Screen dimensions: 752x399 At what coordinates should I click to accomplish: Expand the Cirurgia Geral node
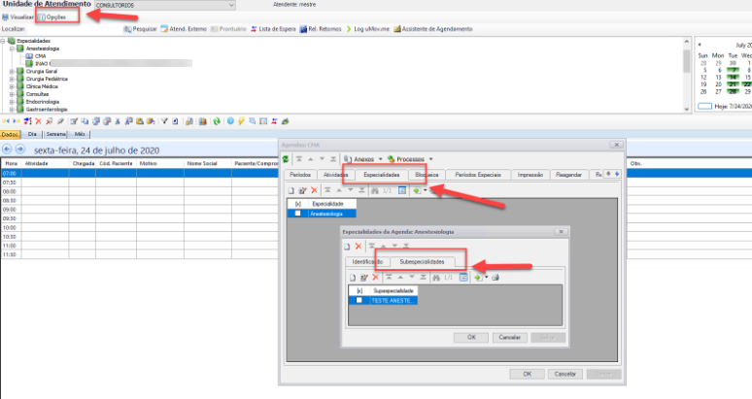(x=13, y=72)
